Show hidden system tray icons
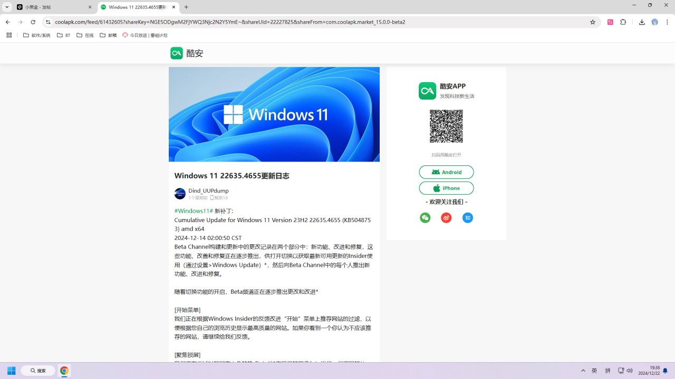The image size is (675, 379). [583, 371]
